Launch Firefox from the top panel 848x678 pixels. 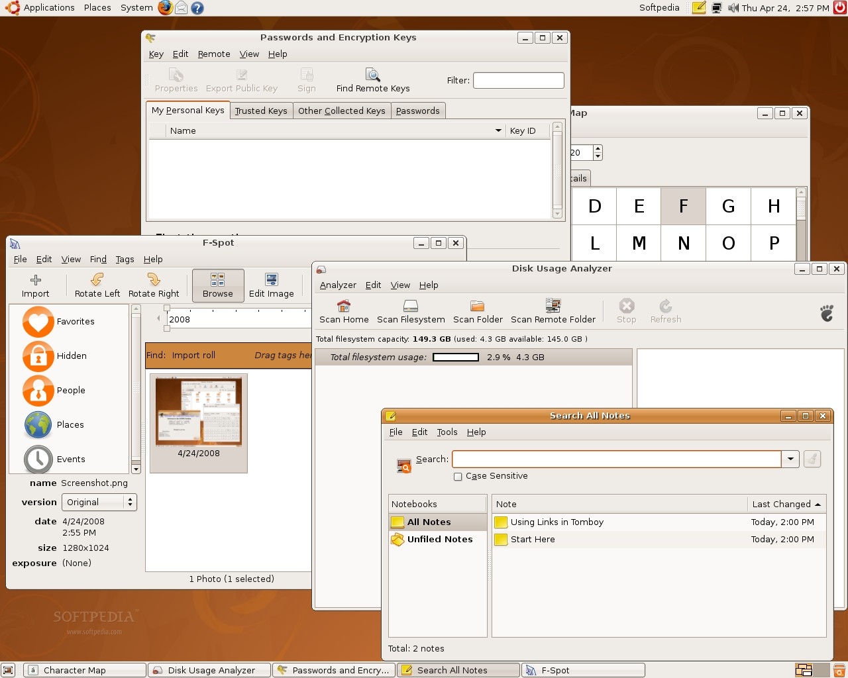[x=166, y=8]
